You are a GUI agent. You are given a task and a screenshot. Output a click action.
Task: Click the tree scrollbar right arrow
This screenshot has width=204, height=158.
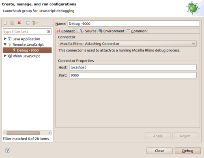[49, 133]
